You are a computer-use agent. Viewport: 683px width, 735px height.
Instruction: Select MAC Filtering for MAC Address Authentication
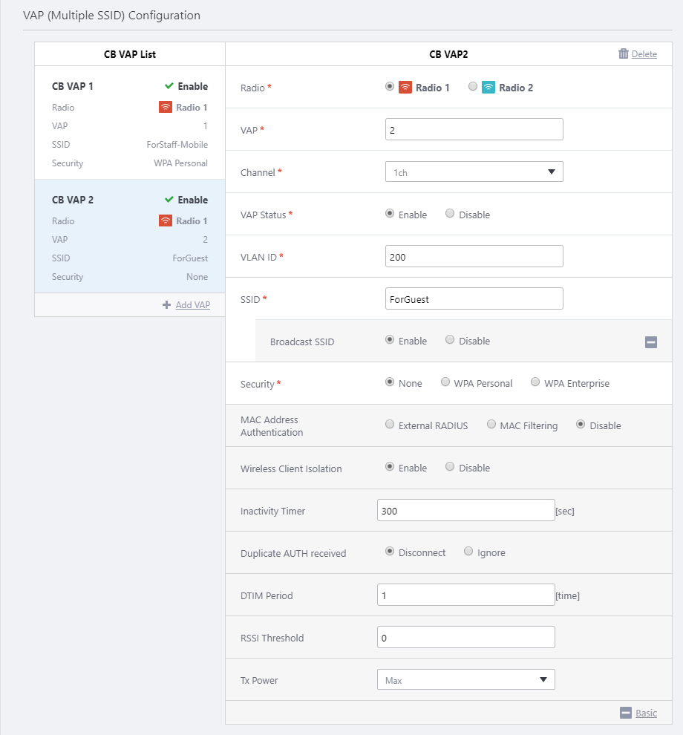[491, 424]
